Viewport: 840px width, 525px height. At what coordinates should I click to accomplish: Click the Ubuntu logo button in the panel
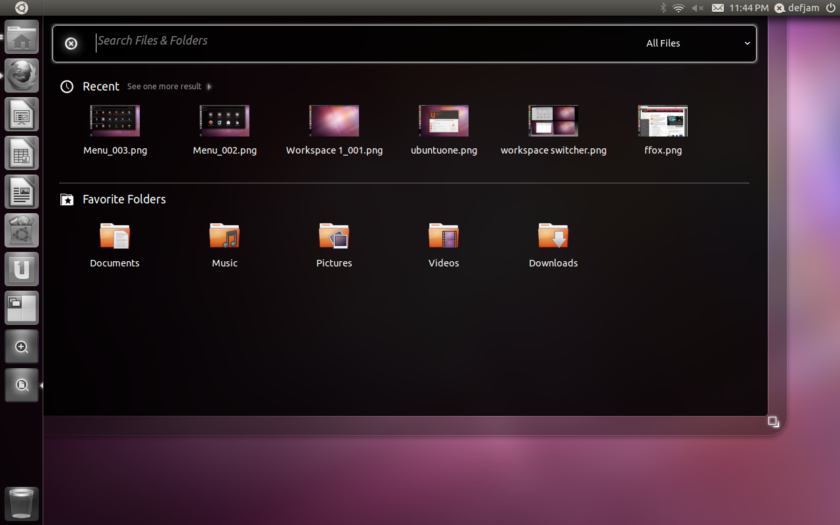[22, 8]
